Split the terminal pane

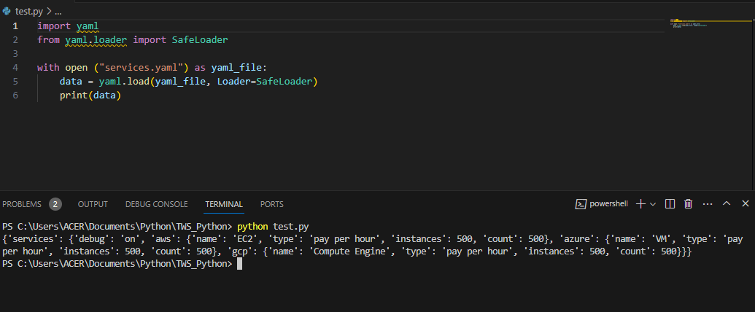click(x=670, y=203)
